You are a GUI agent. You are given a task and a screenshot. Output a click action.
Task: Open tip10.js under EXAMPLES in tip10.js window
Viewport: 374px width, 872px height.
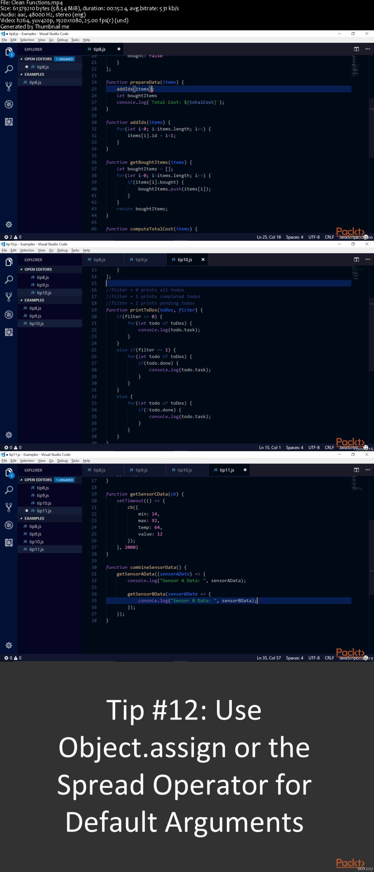click(50, 323)
